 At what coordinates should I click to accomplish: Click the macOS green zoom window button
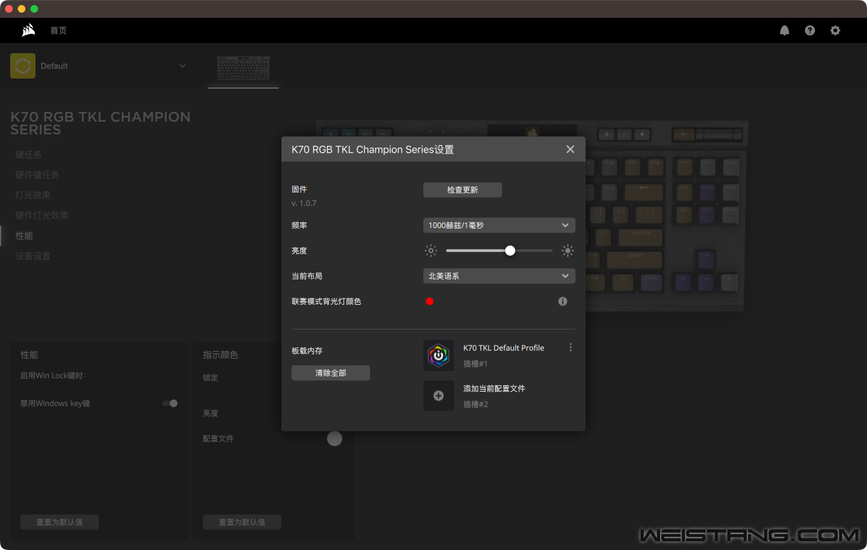(34, 9)
